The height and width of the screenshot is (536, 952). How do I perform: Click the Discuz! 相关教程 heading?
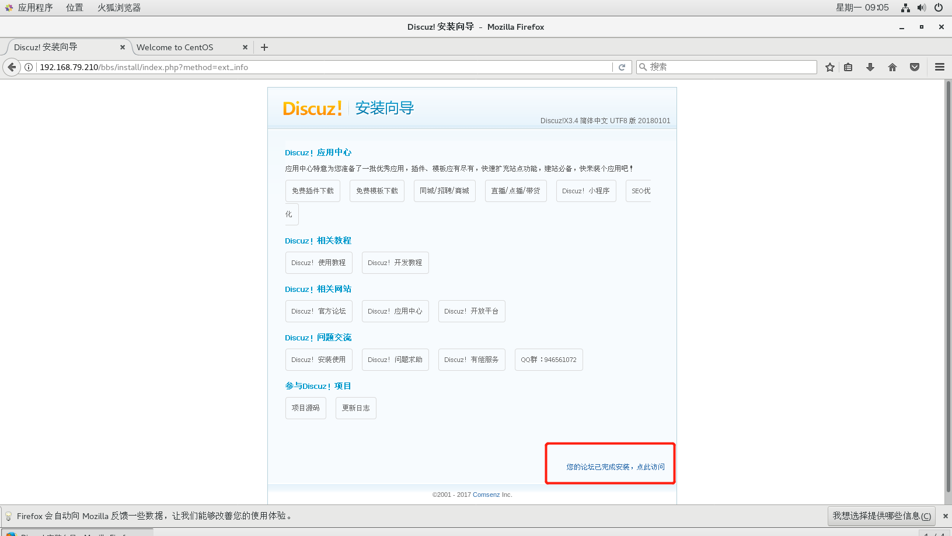click(x=318, y=241)
